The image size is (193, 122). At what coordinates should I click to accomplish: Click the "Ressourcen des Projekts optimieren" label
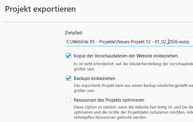tap(109, 100)
